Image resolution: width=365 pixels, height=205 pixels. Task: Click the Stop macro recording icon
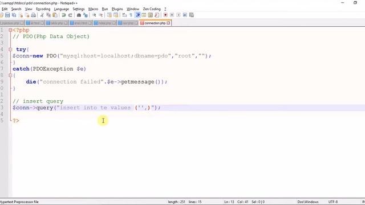[172, 15]
